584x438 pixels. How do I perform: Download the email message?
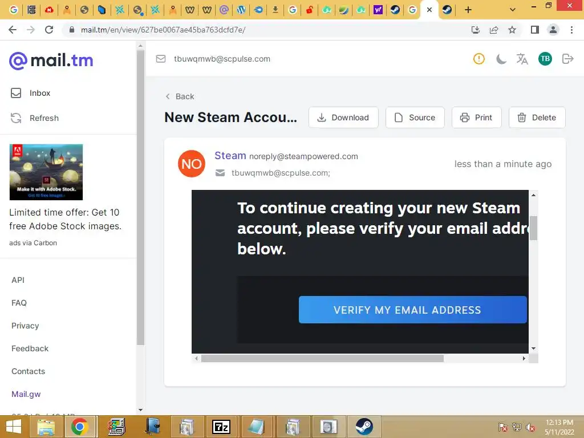click(343, 117)
